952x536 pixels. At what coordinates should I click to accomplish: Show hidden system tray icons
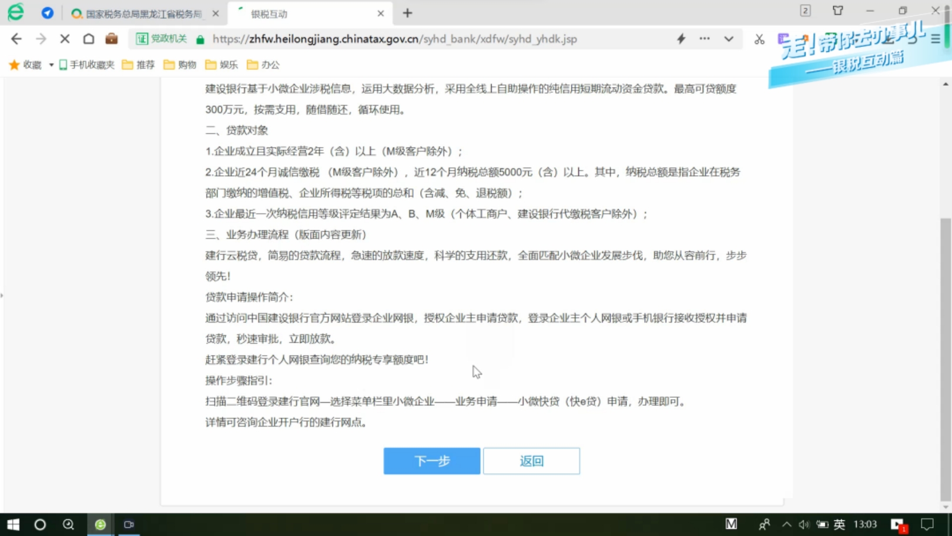click(x=786, y=524)
